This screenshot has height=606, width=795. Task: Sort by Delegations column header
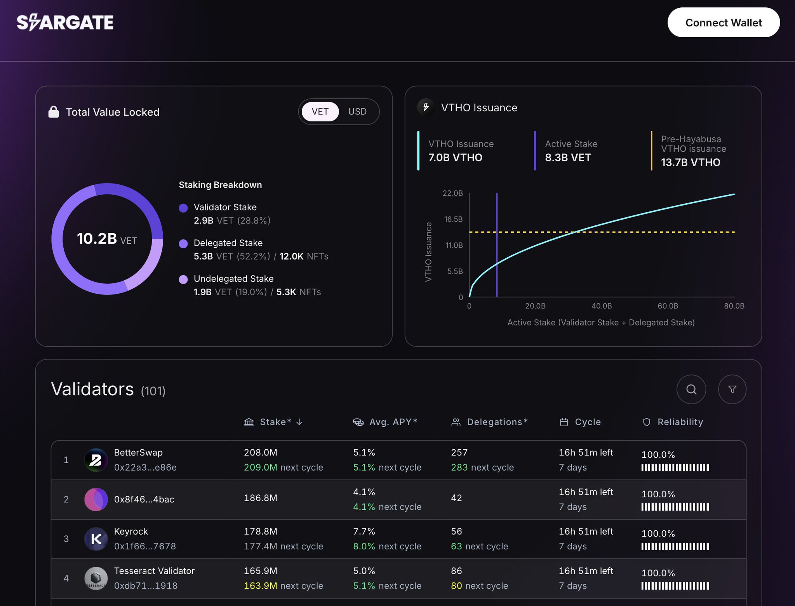(497, 422)
